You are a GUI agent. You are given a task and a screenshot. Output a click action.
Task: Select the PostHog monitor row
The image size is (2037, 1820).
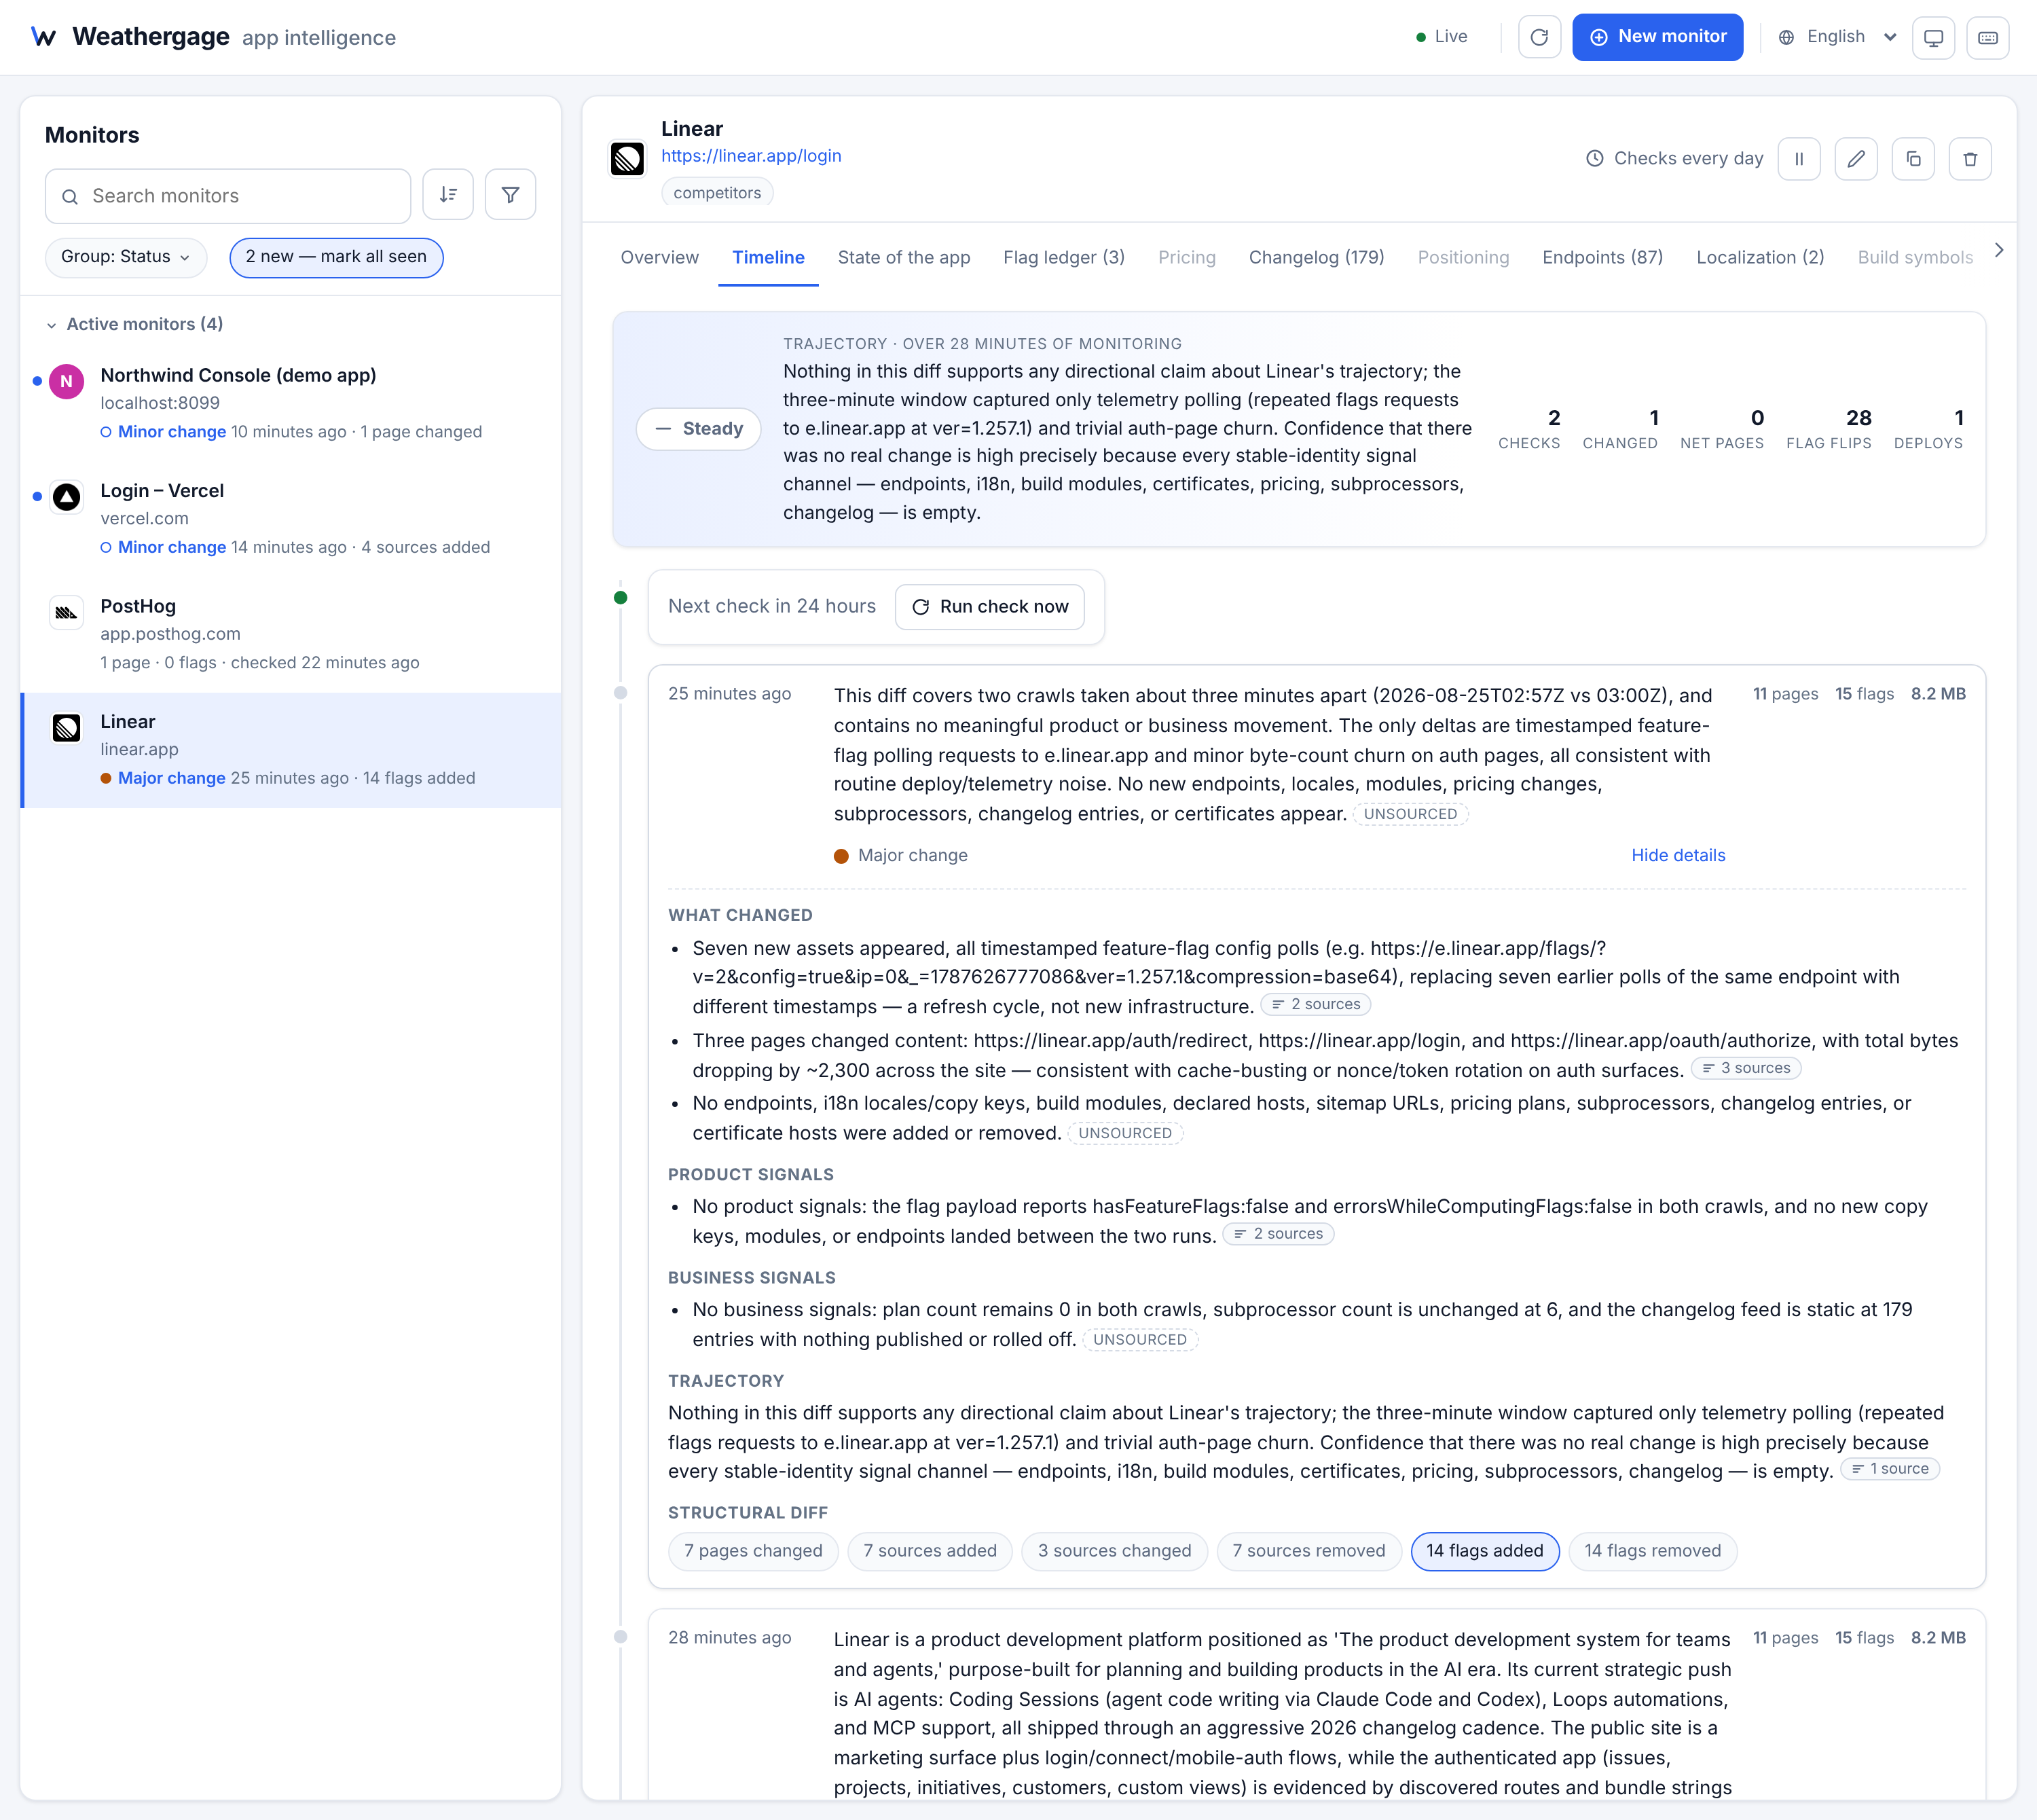[x=290, y=634]
